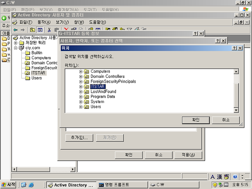The height and width of the screenshot is (189, 252).
Task: Open the 보기(V) menu in Active Directory
Action: [62, 22]
